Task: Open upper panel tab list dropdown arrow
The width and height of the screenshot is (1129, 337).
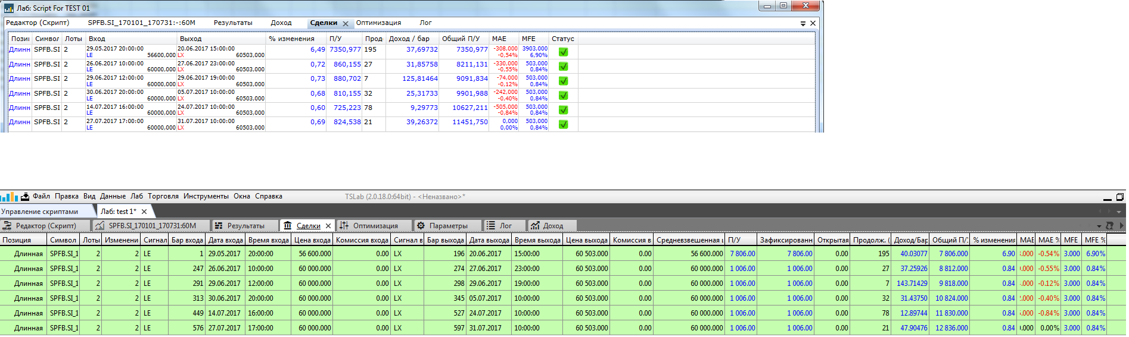Action: (x=803, y=24)
